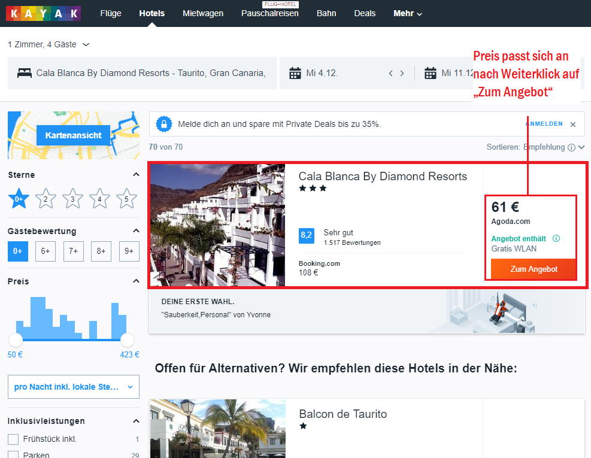
Task: Open the Cala Blanca hotel photo
Action: [x=217, y=225]
